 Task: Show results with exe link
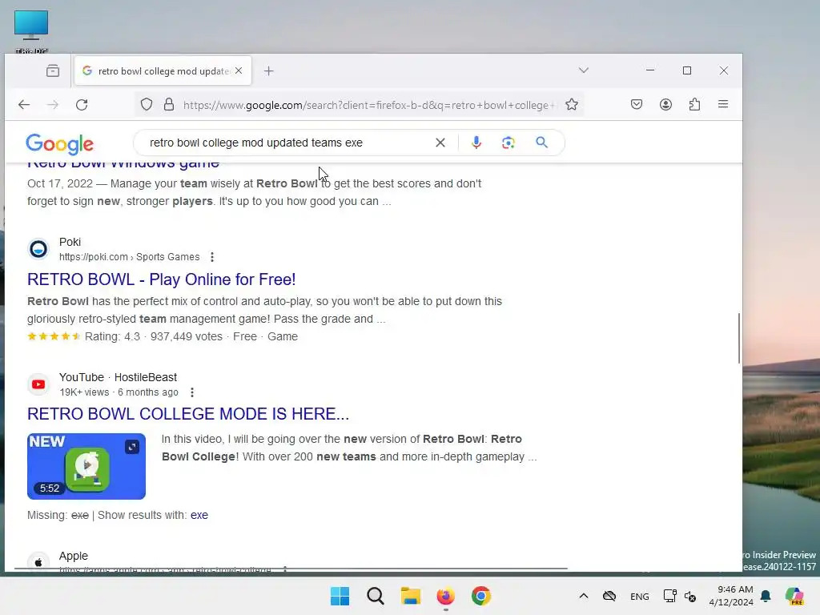199,515
